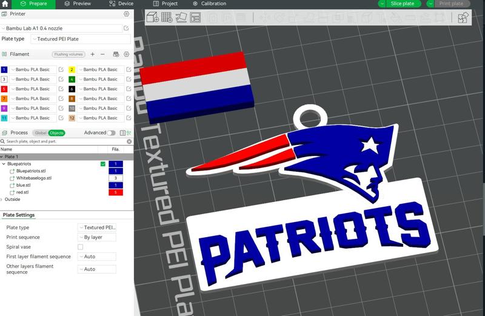Open Plate type dropdown in Plate Settings
This screenshot has width=485, height=316.
coord(97,227)
